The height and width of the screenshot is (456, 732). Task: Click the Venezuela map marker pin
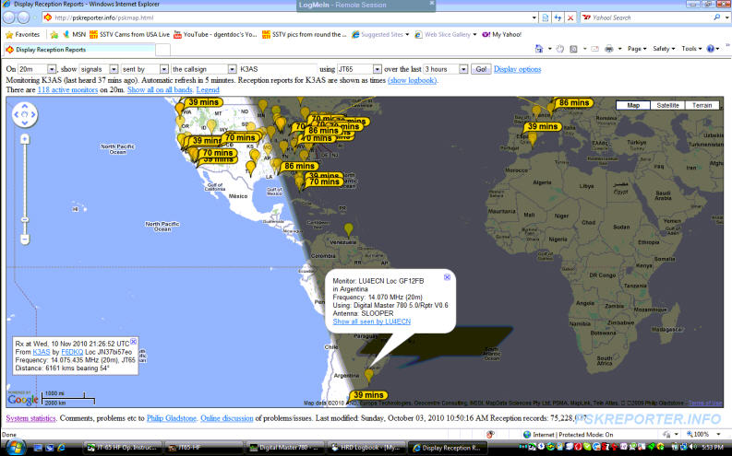coord(348,228)
